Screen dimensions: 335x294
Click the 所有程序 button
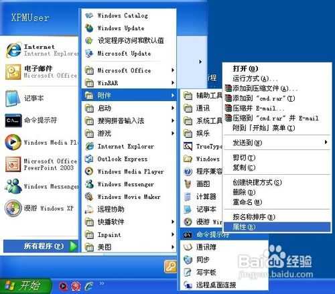[41, 246]
